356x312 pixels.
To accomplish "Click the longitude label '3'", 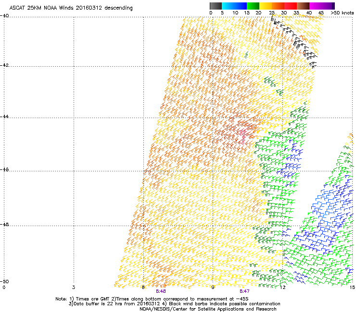I will 74,288.
